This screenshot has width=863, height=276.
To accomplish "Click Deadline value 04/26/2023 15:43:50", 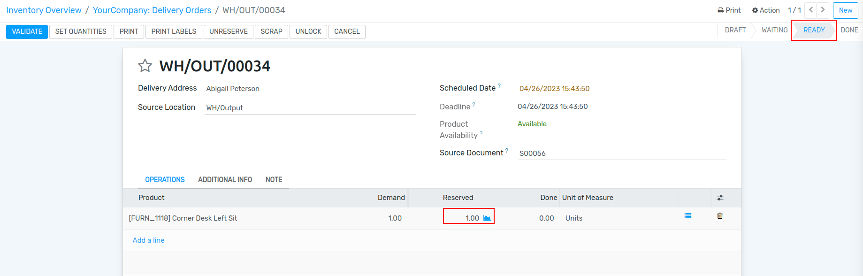I will (552, 107).
